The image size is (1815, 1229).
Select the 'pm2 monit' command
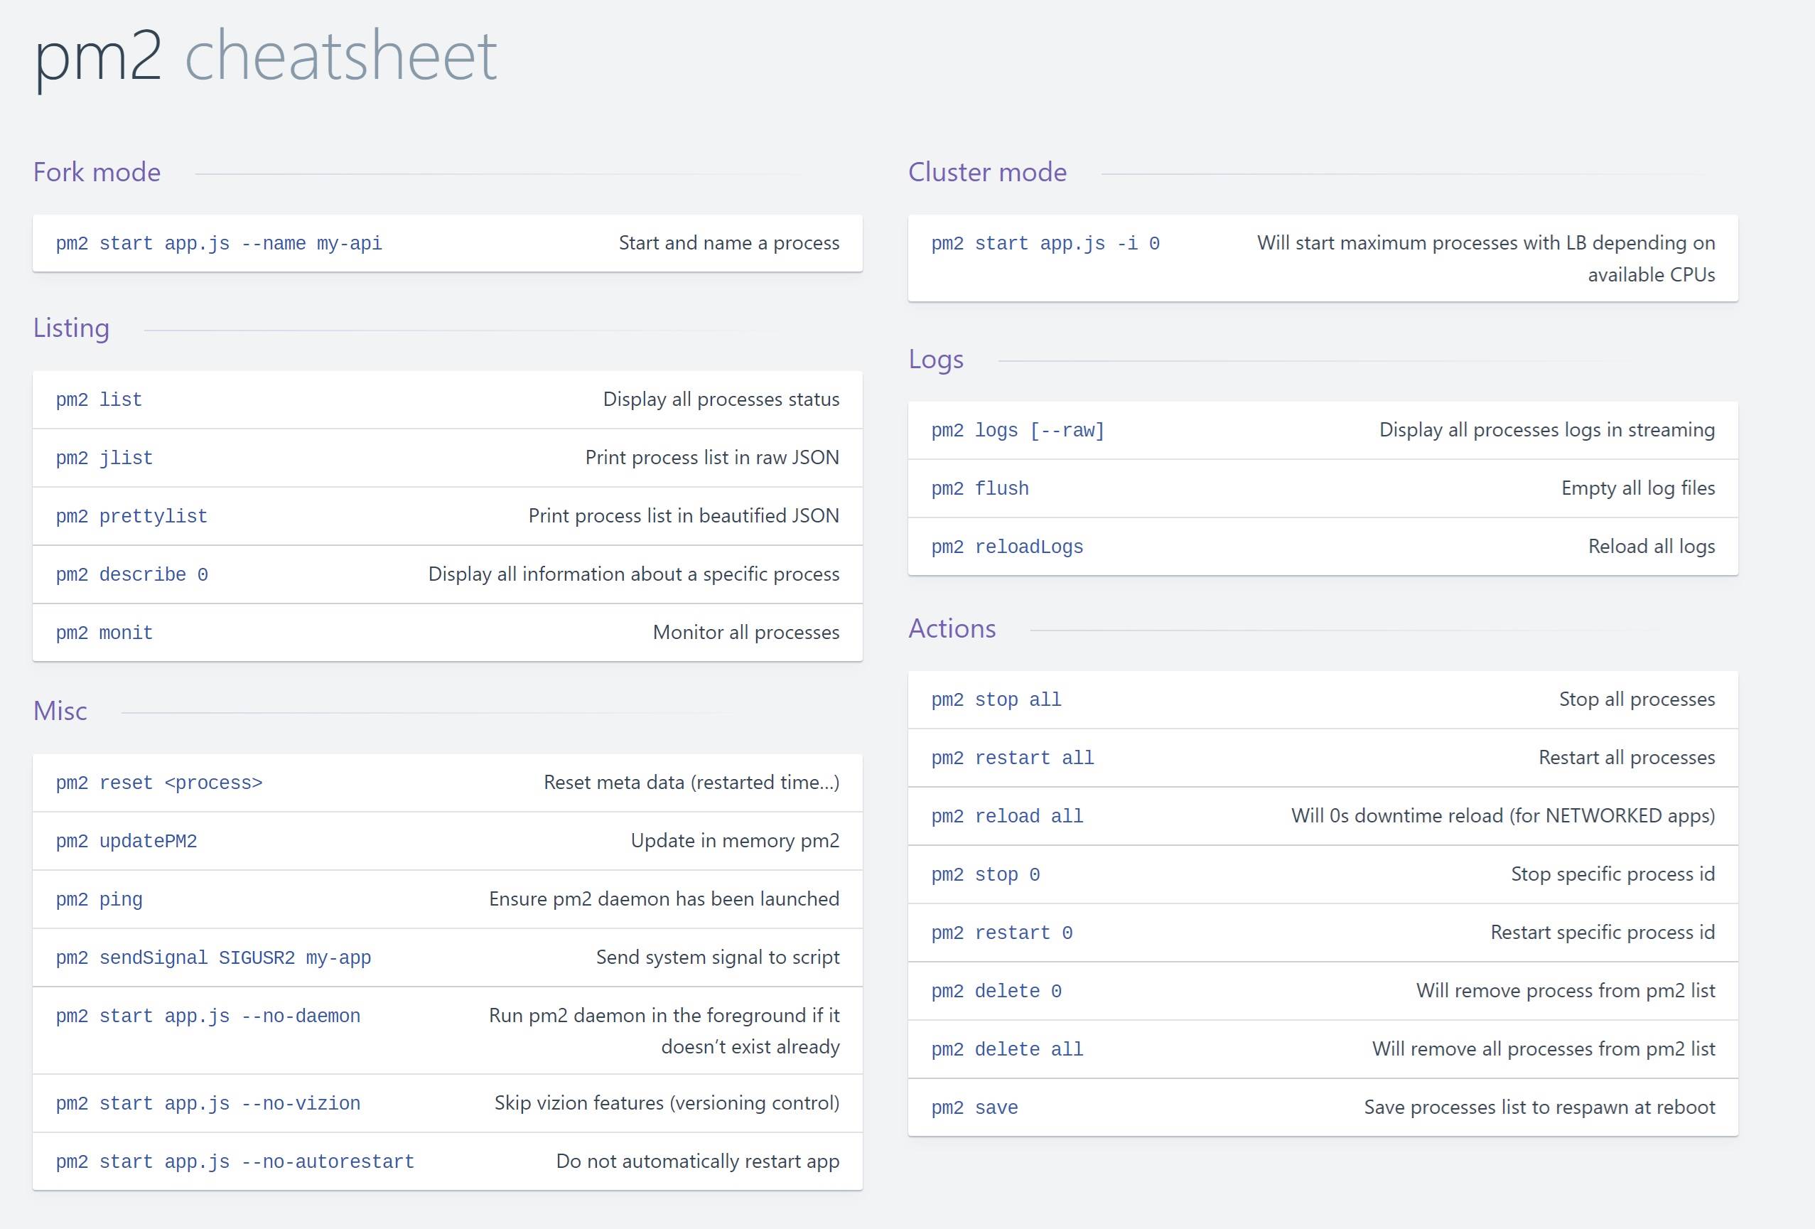tap(104, 633)
